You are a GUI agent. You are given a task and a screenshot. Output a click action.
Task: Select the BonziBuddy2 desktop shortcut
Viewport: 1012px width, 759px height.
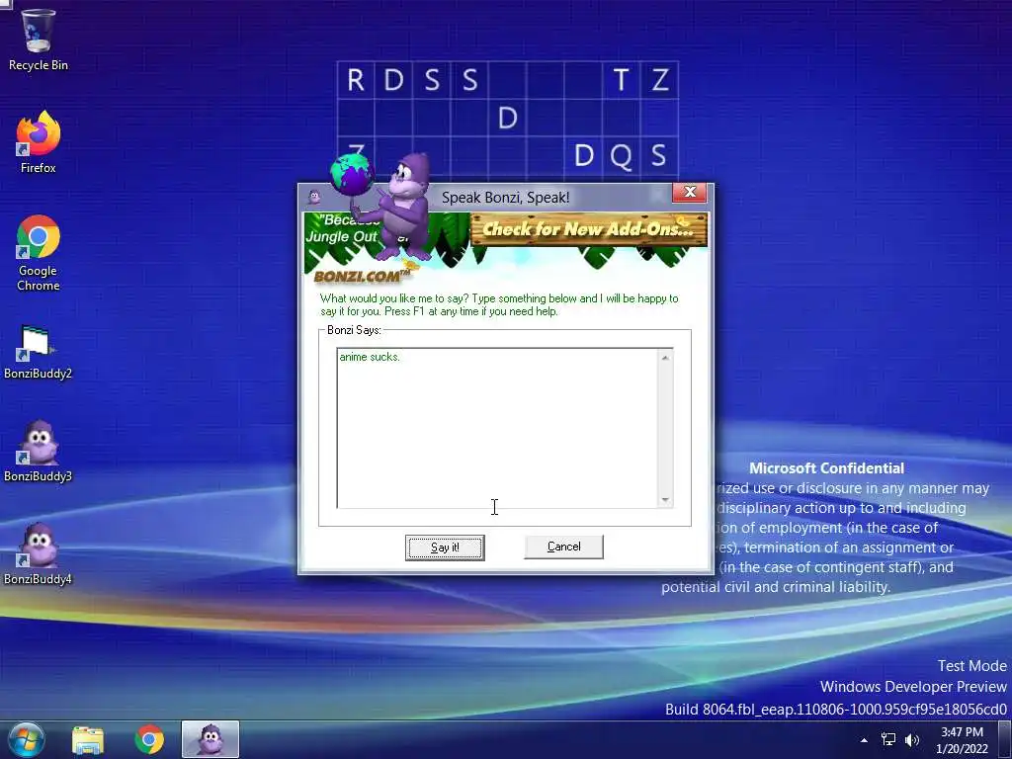(x=38, y=352)
